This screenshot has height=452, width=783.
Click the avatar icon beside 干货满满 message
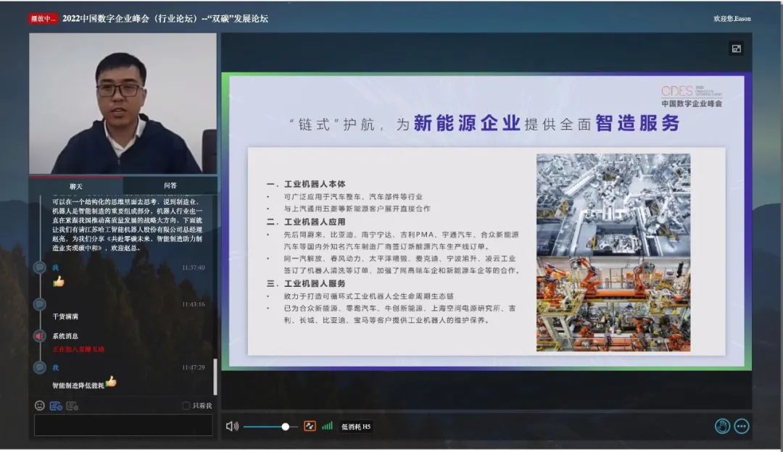point(39,304)
